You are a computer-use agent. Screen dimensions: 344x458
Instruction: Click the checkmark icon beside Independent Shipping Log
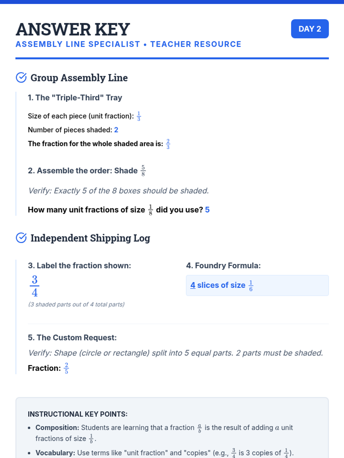click(21, 238)
